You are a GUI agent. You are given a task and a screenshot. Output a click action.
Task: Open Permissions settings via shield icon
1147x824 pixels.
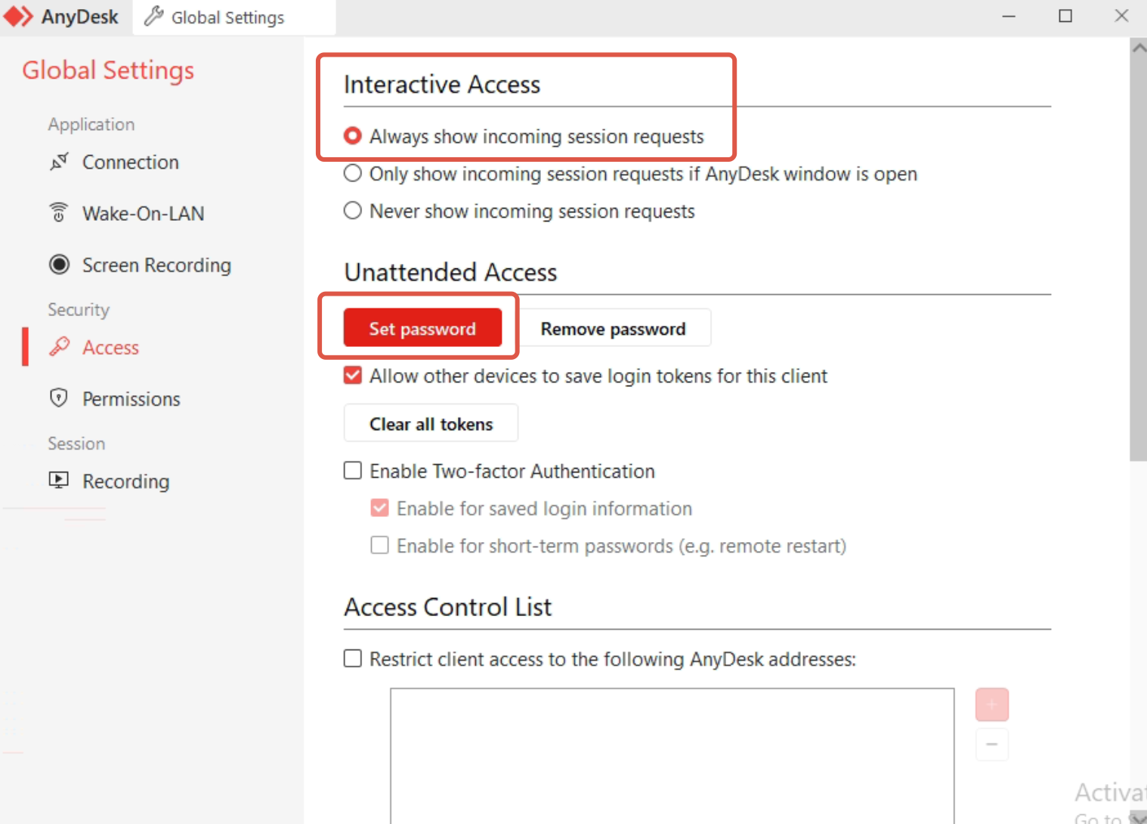[60, 398]
